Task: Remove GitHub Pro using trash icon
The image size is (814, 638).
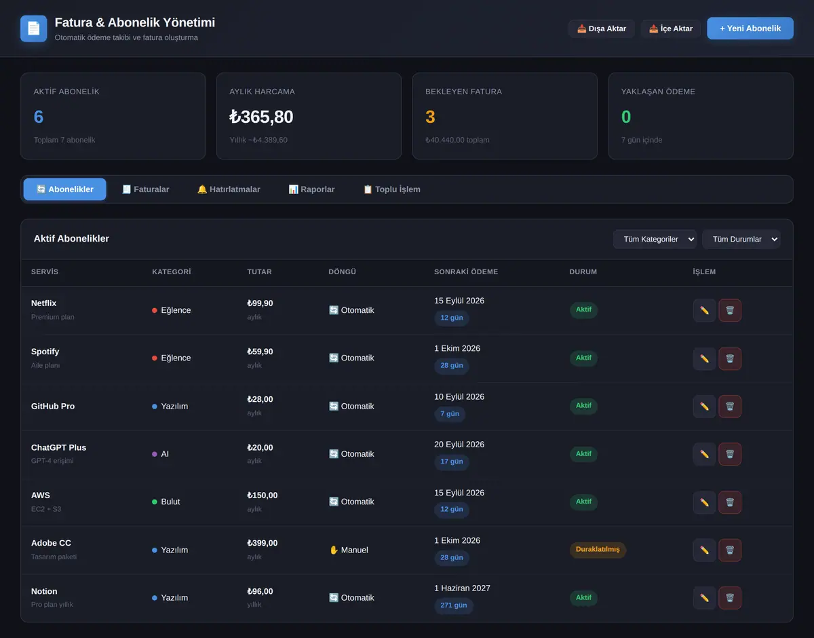Action: (730, 407)
